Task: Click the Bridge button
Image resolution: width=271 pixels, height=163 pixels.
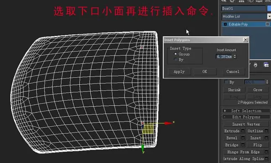Action: point(232,145)
